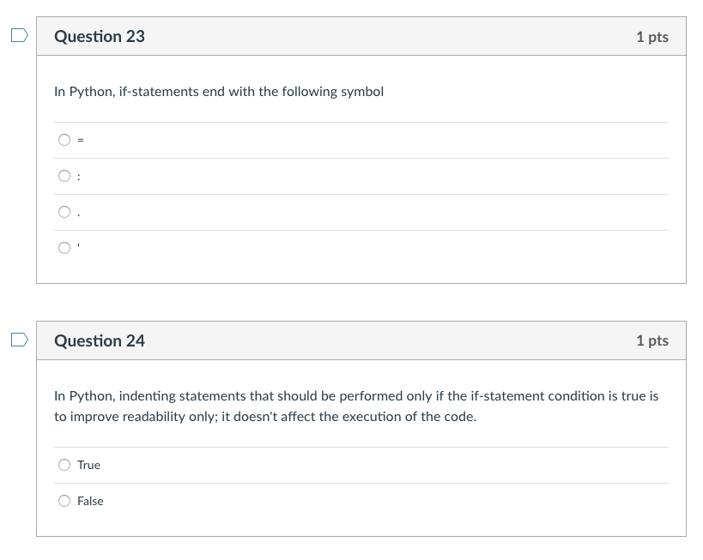Click the indenting statements question paragraph
This screenshot has height=560, width=703.
[x=355, y=406]
